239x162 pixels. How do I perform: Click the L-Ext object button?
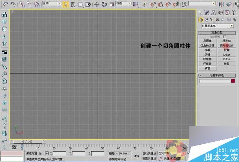(x=226, y=54)
